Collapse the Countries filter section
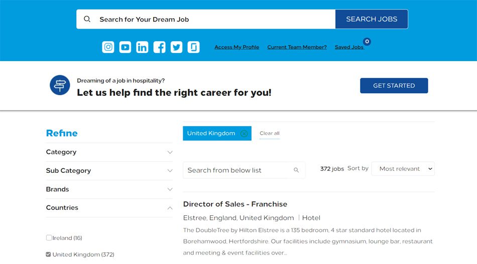 [x=109, y=207]
